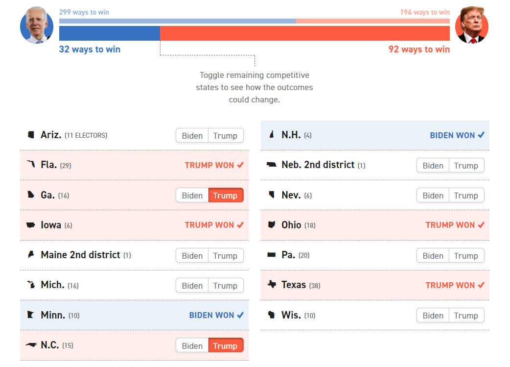Deselect Trump for Georgia
510x367 pixels.
(226, 196)
